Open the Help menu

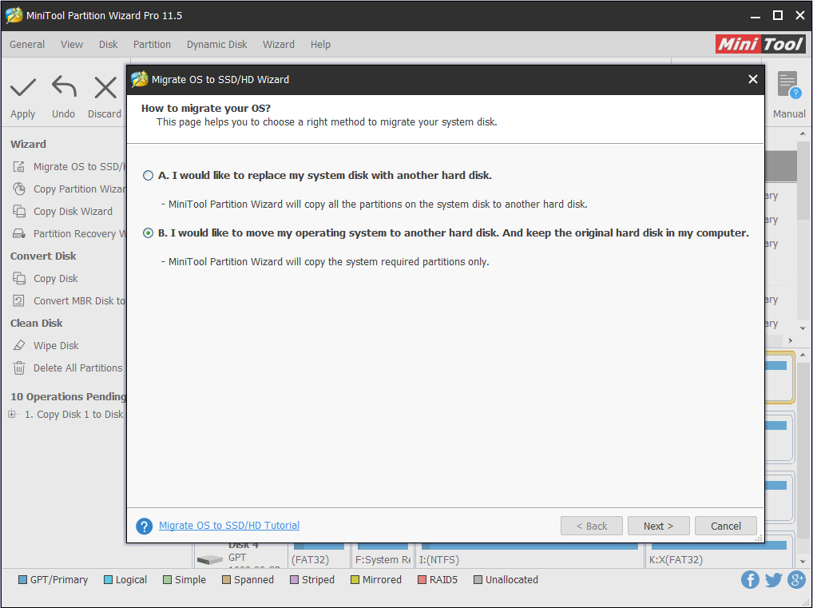pos(320,45)
